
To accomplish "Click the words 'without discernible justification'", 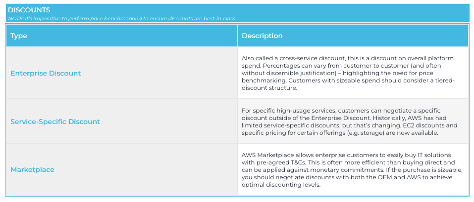I will coord(290,73).
